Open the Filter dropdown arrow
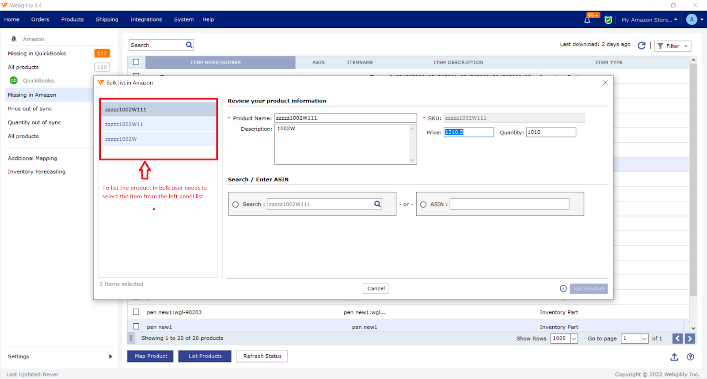707x379 pixels. [686, 46]
